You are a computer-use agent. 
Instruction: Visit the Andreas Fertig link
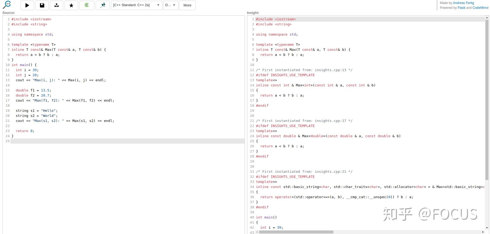(x=463, y=3)
